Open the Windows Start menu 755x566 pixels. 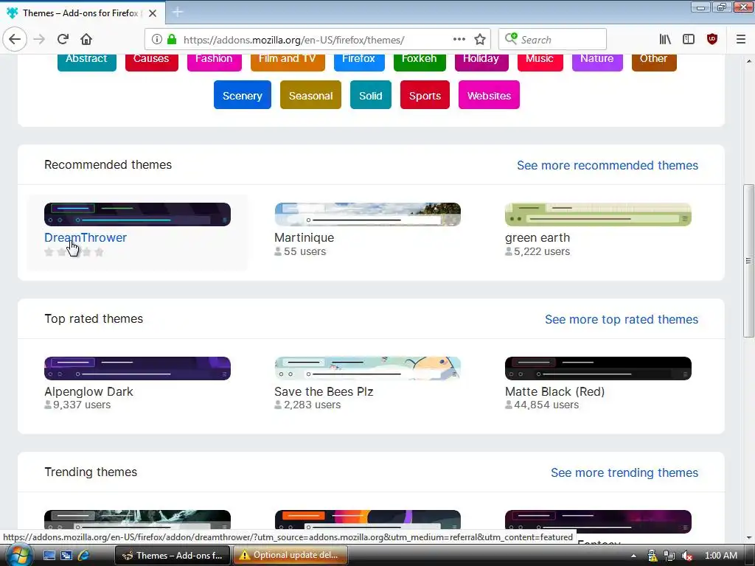[18, 556]
